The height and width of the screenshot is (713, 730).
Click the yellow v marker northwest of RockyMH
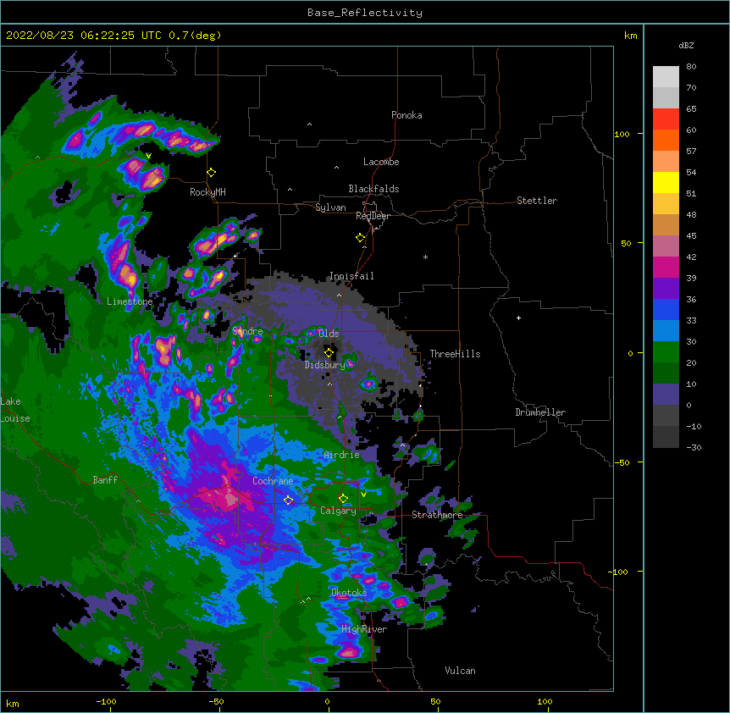pyautogui.click(x=148, y=156)
